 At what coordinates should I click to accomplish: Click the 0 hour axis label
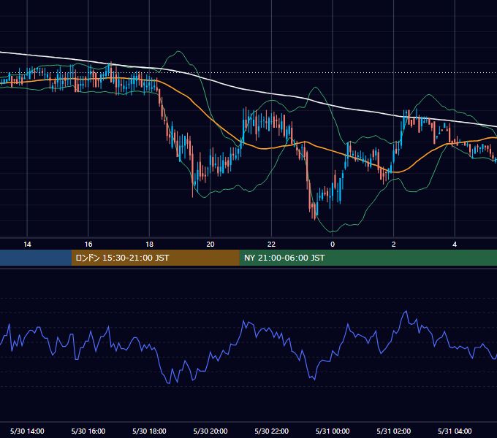333,245
